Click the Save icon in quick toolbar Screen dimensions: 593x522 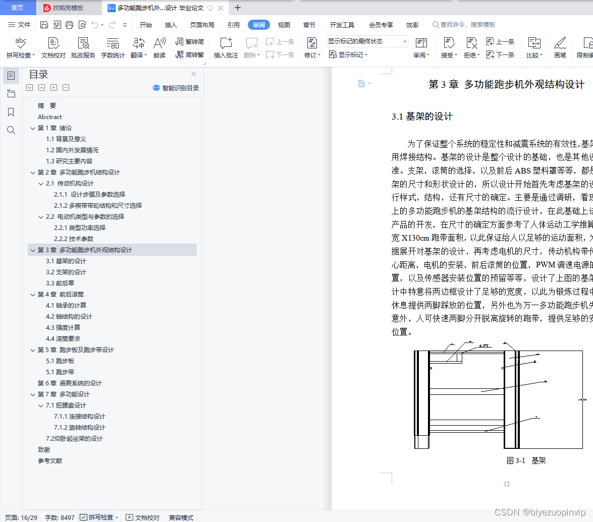tap(44, 25)
